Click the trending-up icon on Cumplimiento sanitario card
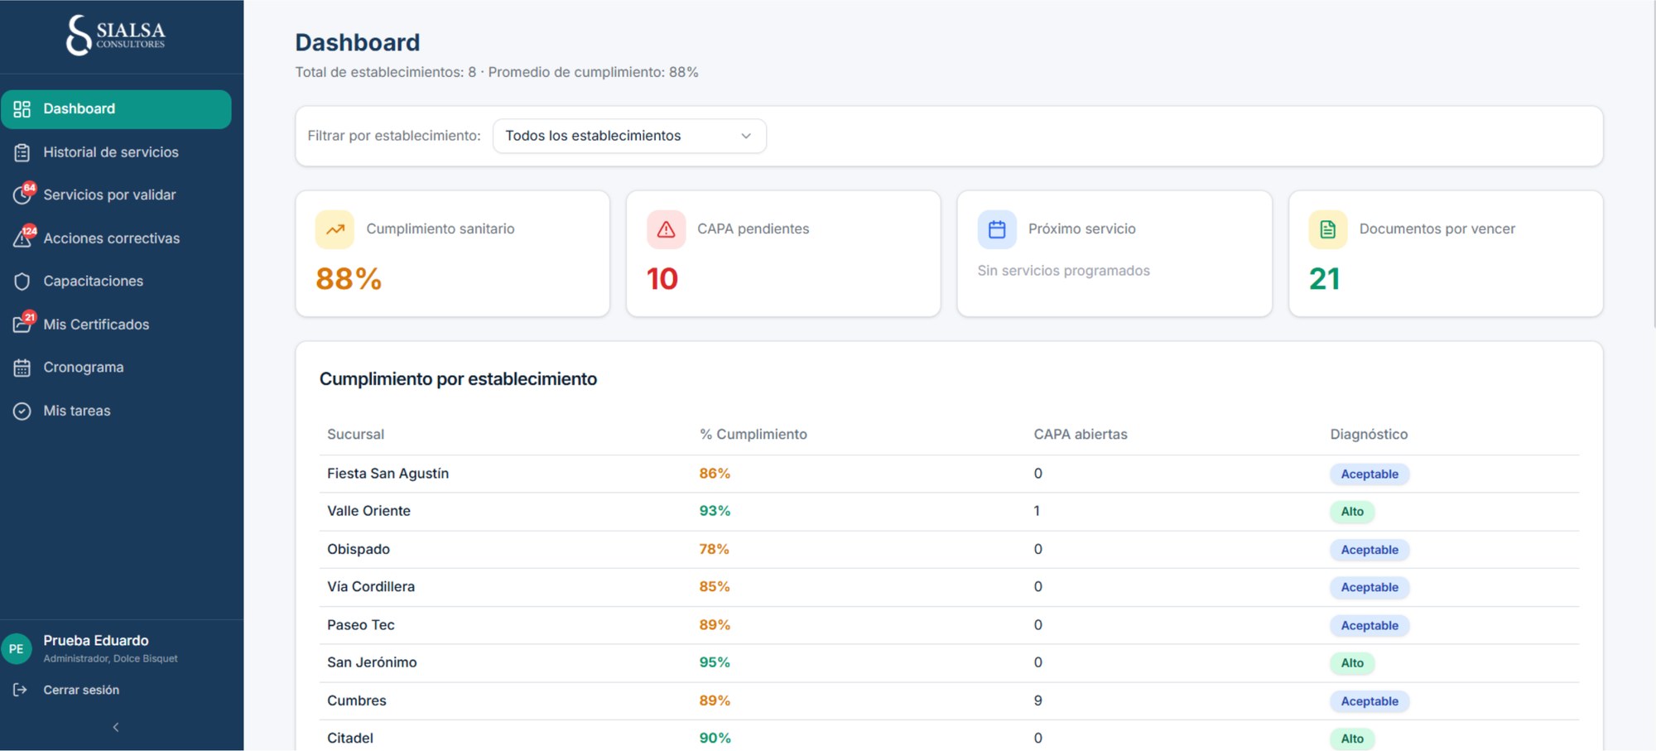The height and width of the screenshot is (751, 1656). tap(335, 229)
